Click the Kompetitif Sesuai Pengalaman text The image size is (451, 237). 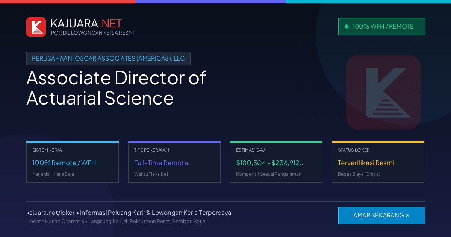pos(269,174)
